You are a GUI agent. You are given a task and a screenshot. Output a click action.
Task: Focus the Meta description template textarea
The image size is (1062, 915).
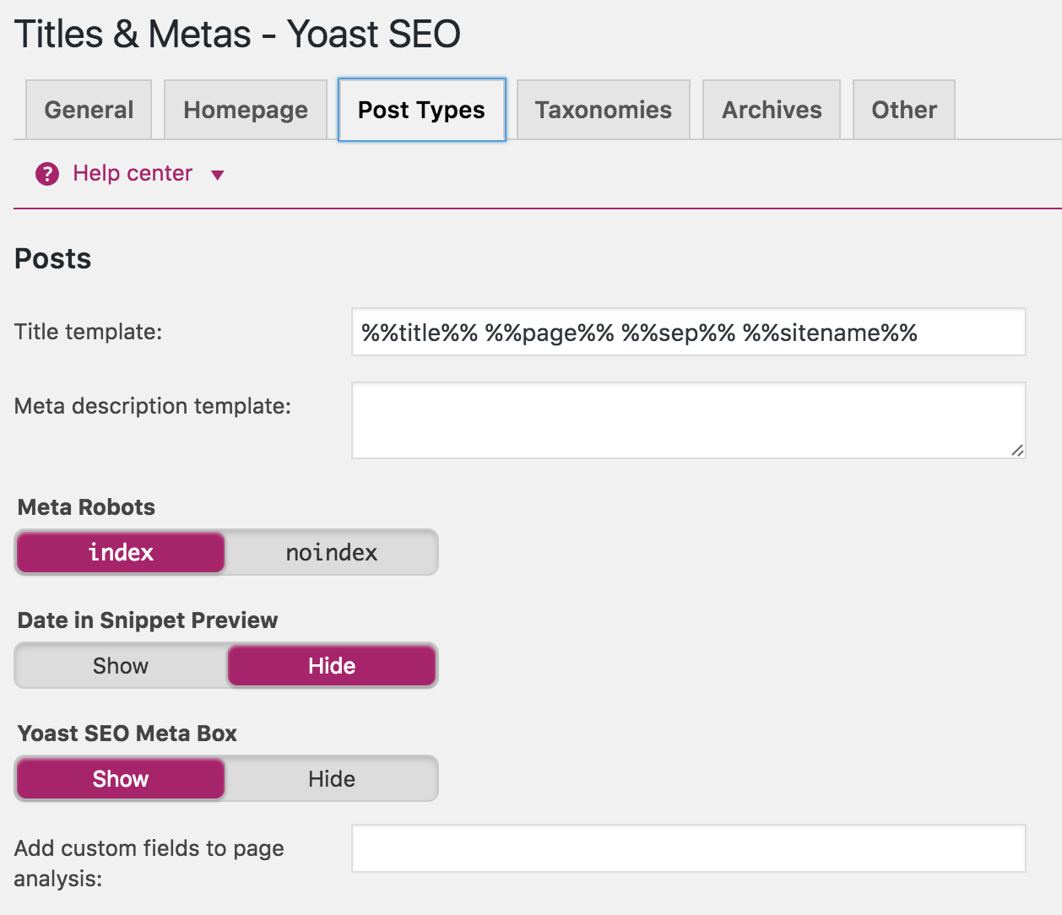pyautogui.click(x=688, y=420)
